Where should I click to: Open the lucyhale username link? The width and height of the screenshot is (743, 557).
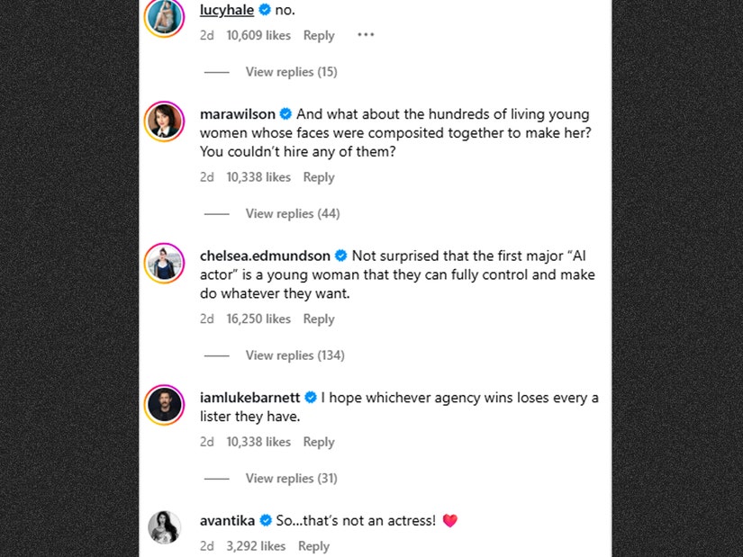227,10
